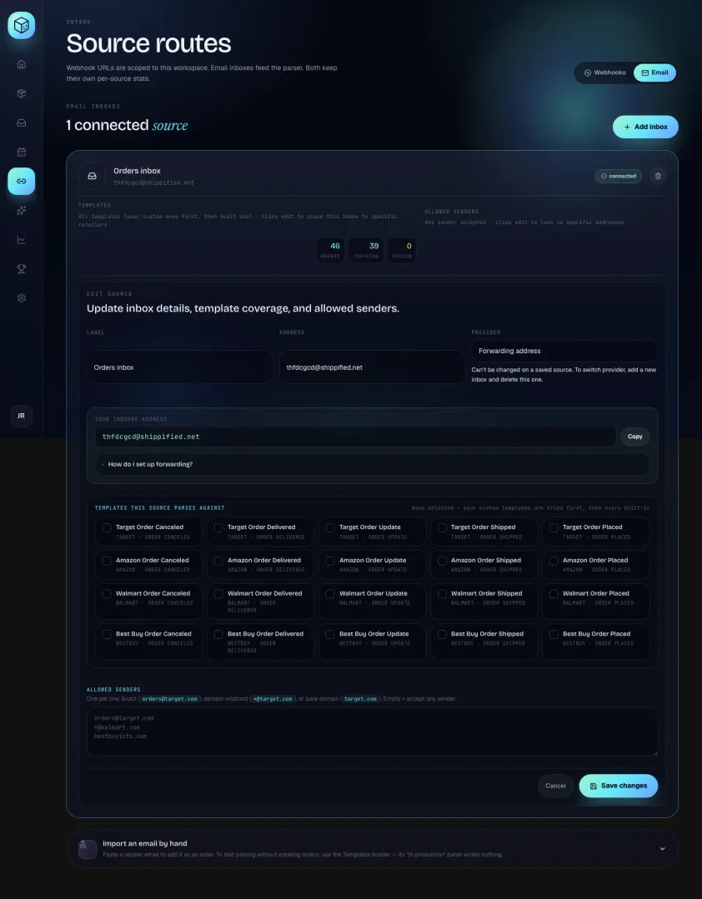Click the inbound address text field
Image resolution: width=702 pixels, height=899 pixels.
pos(356,437)
